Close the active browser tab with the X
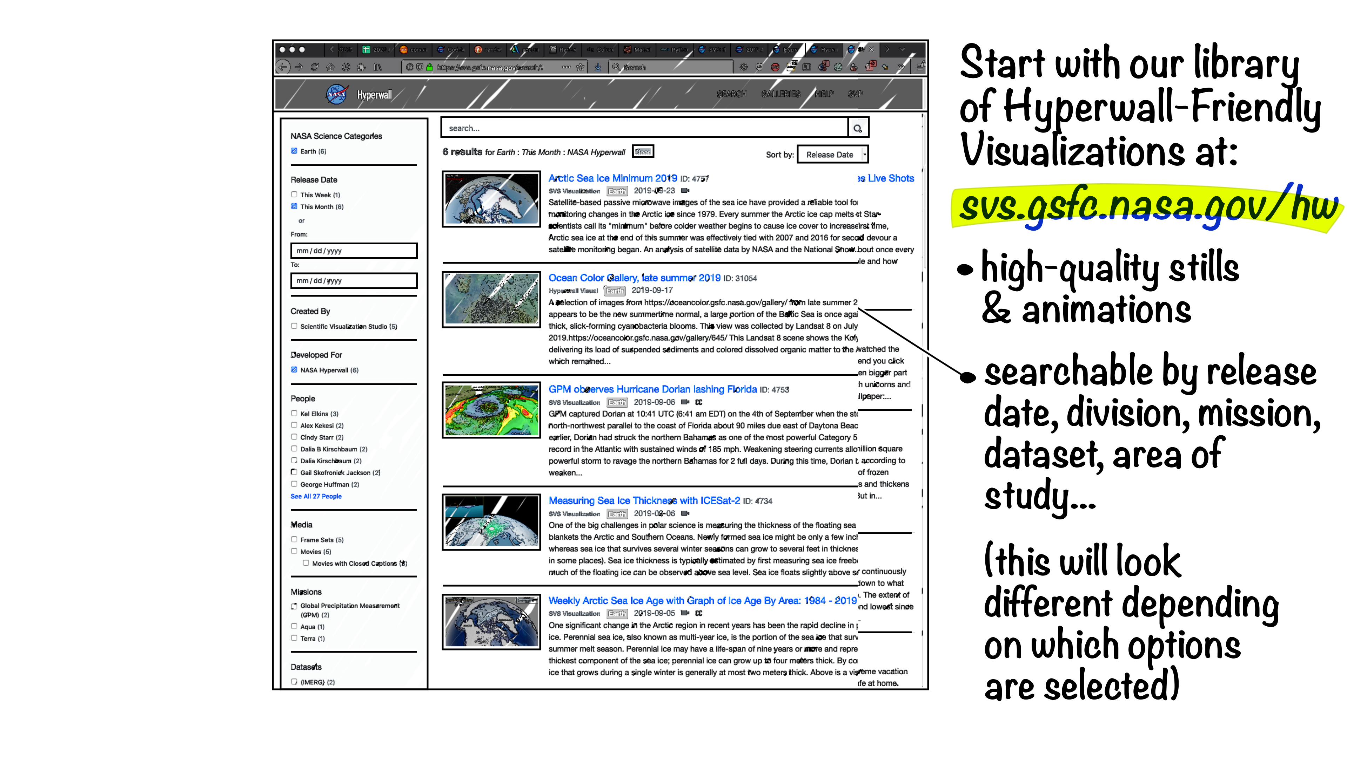 coord(871,50)
